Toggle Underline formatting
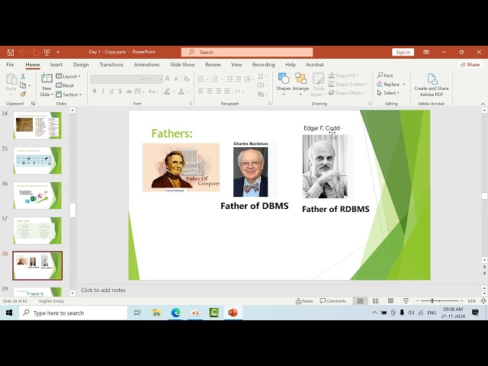This screenshot has height=366, width=488. click(x=111, y=91)
